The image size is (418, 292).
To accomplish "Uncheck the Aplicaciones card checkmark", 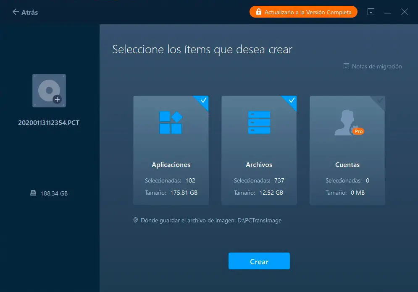I will coord(203,100).
